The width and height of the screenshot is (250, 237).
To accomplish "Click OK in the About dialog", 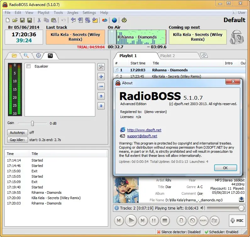I will [225, 168].
